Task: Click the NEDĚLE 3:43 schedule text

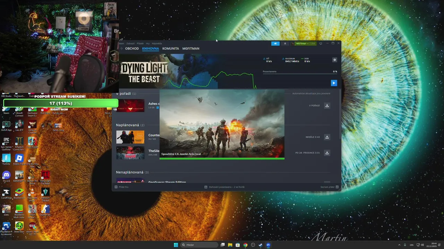Action: coord(313,137)
